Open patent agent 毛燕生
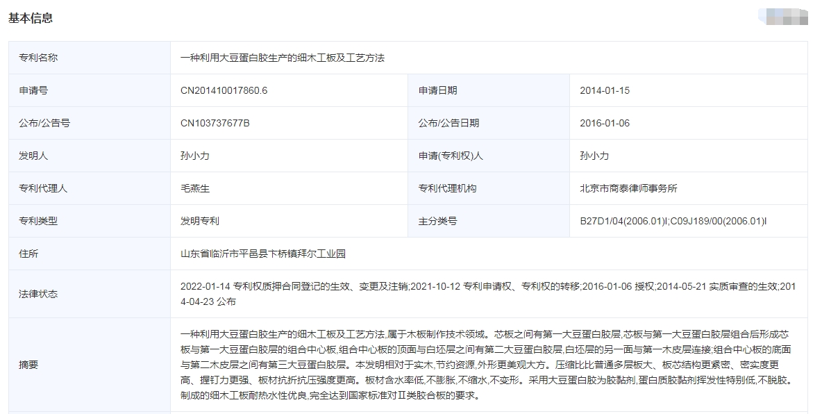This screenshot has width=822, height=414. point(194,188)
